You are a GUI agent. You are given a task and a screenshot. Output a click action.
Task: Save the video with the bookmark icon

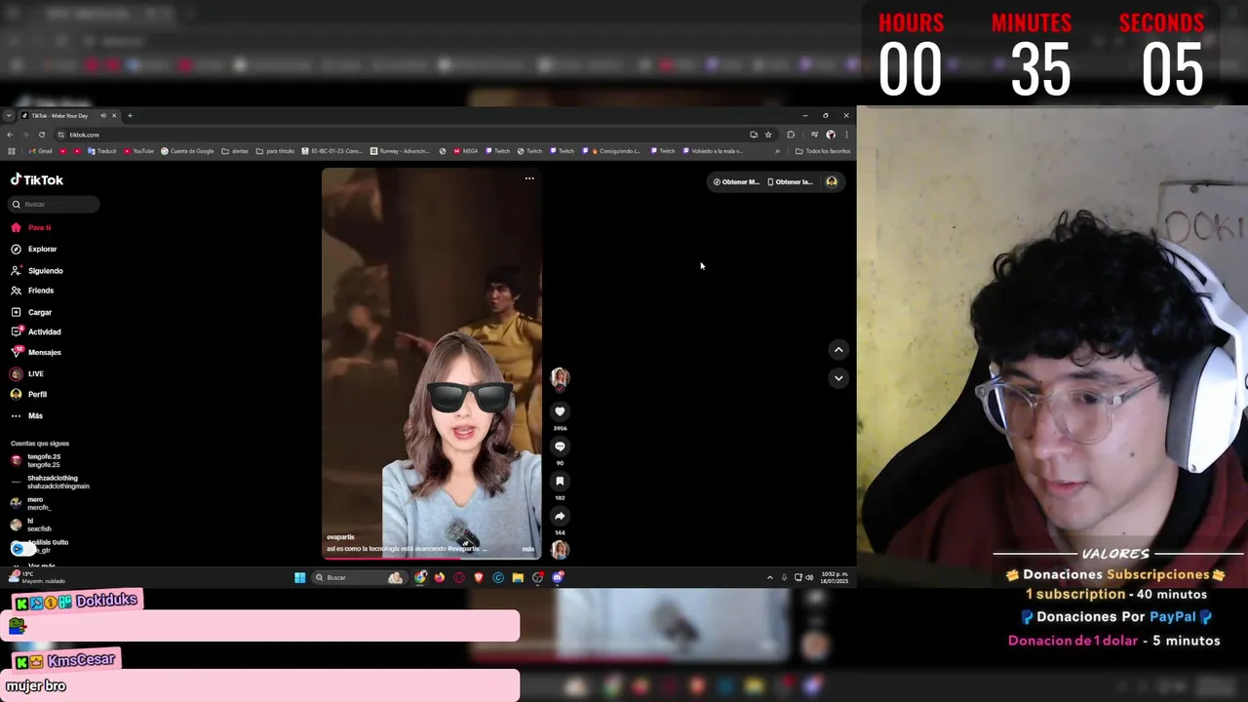pyautogui.click(x=560, y=481)
